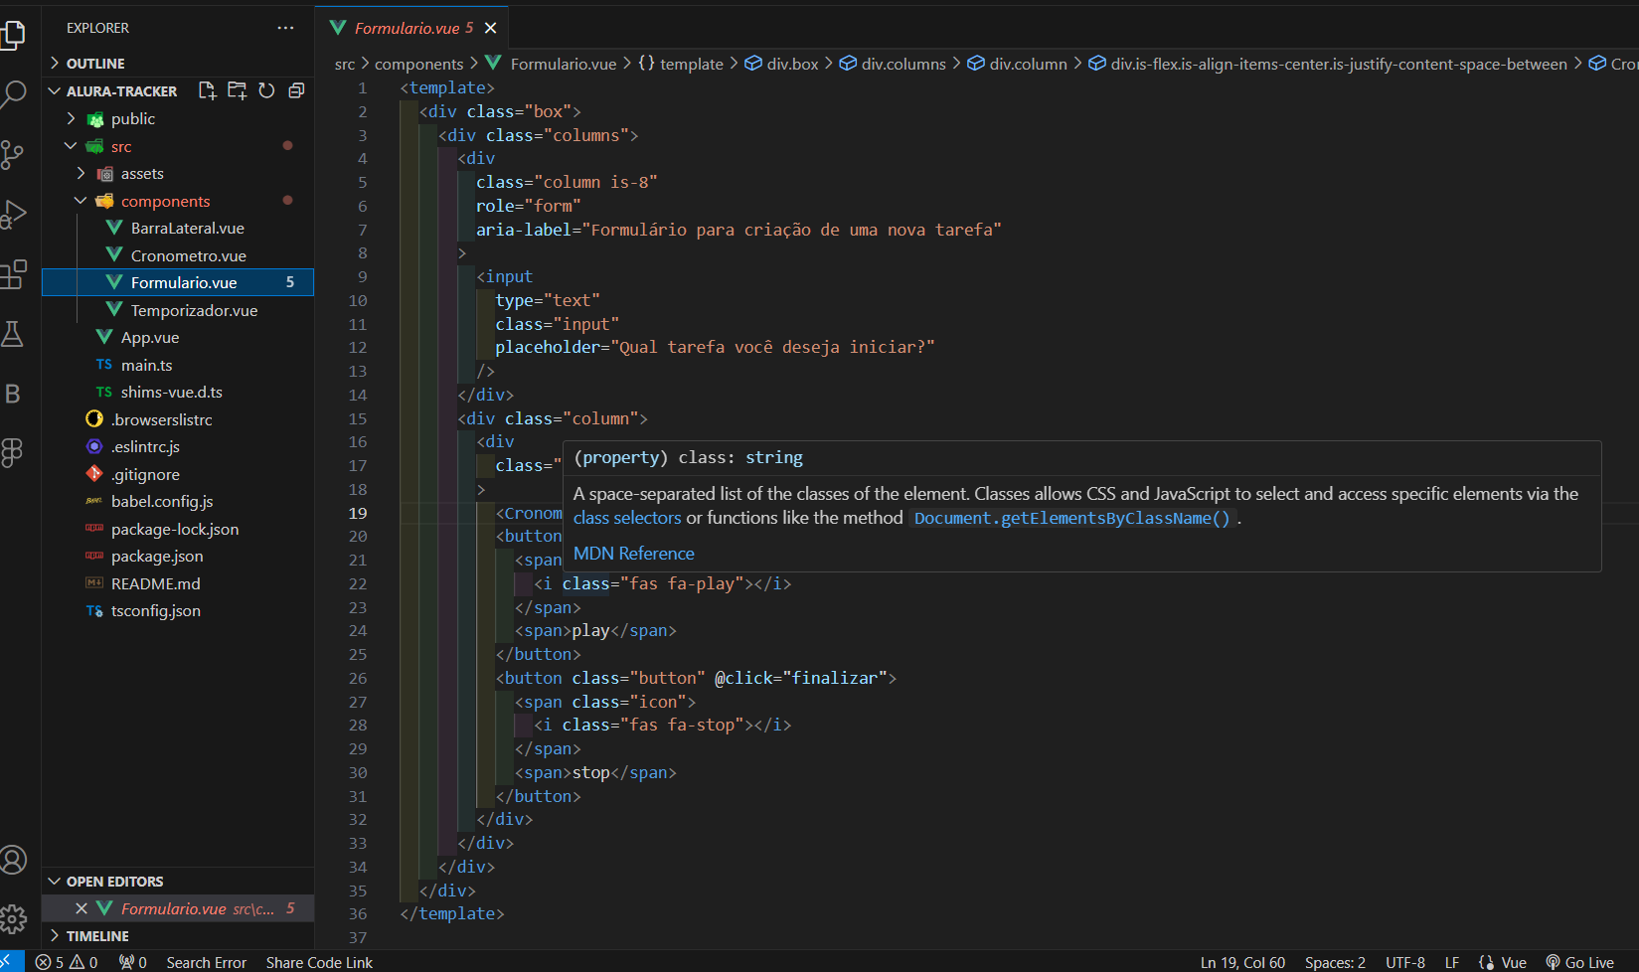Viewport: 1639px width, 972px height.
Task: Collapse the ALURA-TRACKER section
Action: 111,90
